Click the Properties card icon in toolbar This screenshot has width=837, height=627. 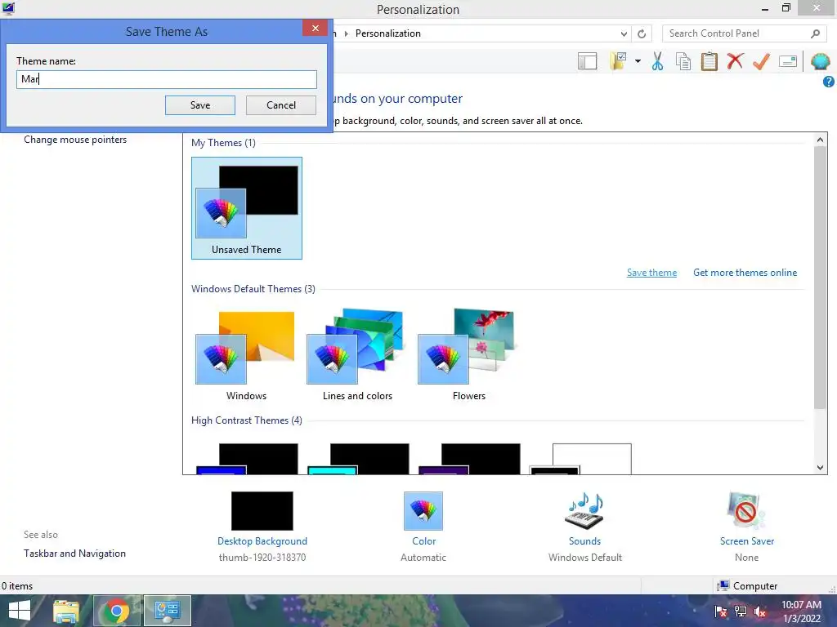coord(788,61)
